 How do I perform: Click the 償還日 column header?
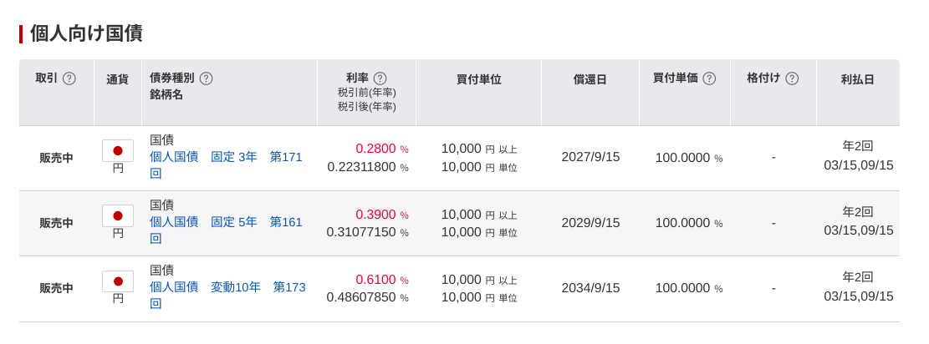click(x=590, y=79)
